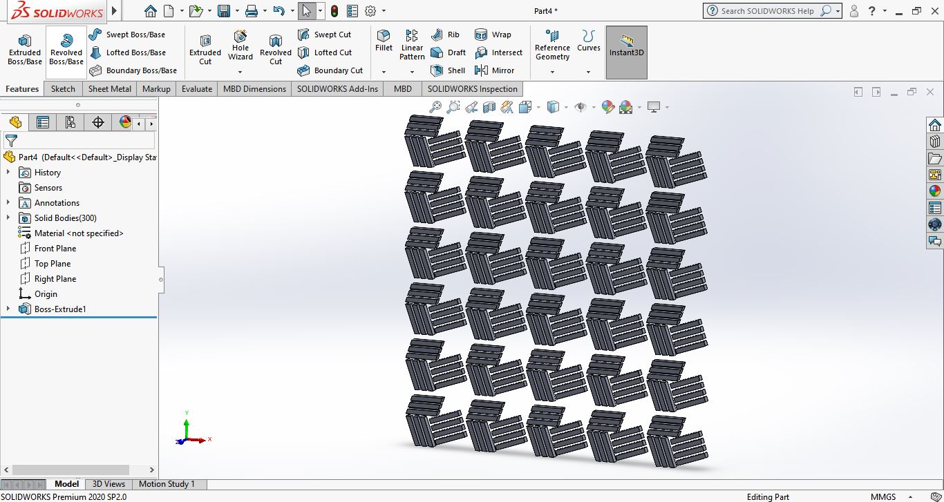The width and height of the screenshot is (944, 502).
Task: Open Reference Geometry options
Action: coord(552,46)
